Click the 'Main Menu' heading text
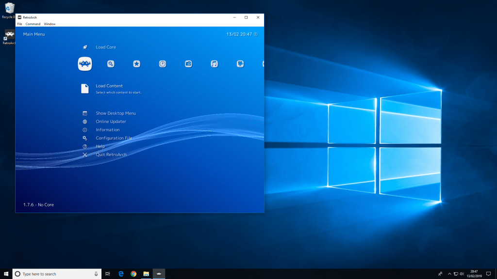This screenshot has width=497, height=279. pos(34,34)
